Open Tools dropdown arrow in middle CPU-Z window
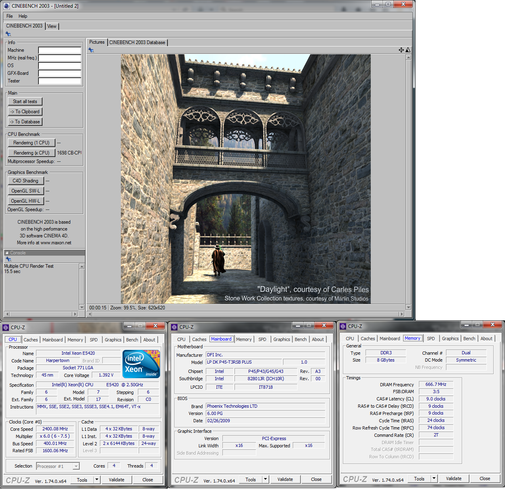Viewport: 505px width, 489px height. (265, 479)
